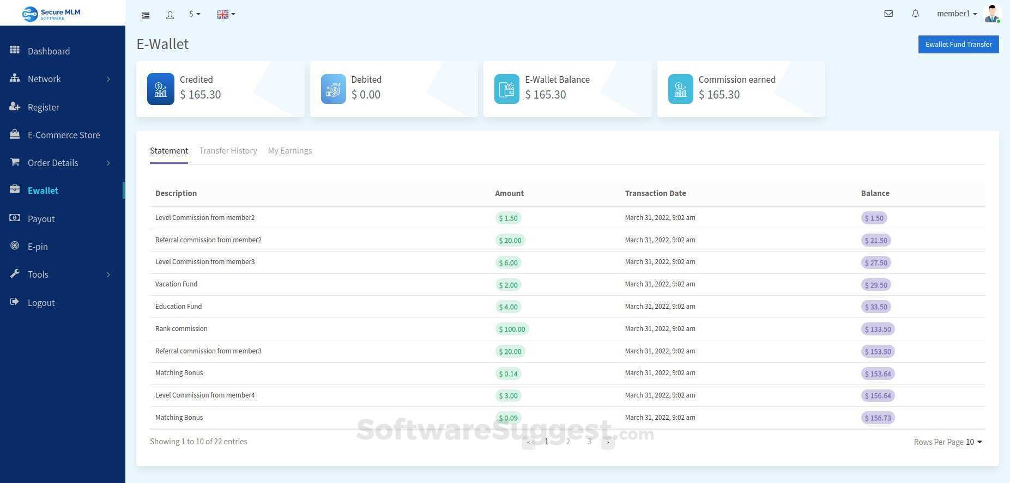Click the "Level Commission from member4" description
Viewport: 1010px width, 483px height.
(205, 395)
